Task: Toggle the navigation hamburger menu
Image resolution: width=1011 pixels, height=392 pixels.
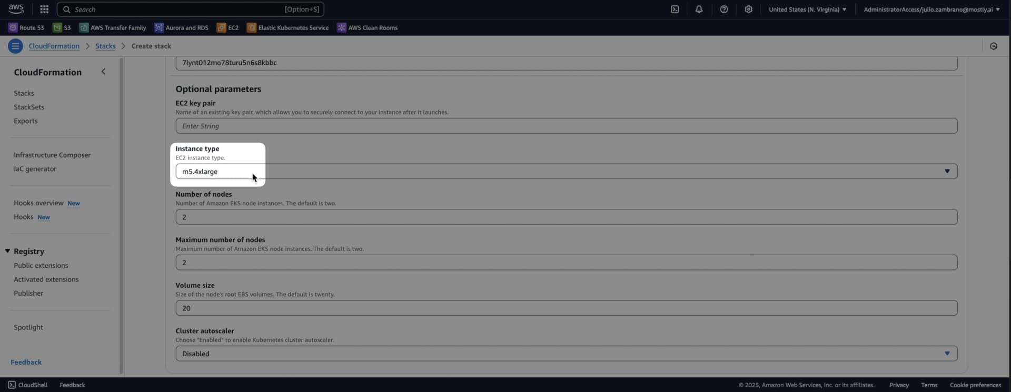Action: pyautogui.click(x=15, y=46)
